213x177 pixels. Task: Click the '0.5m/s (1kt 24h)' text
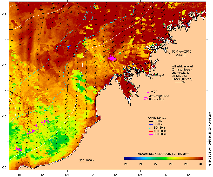point(182,79)
